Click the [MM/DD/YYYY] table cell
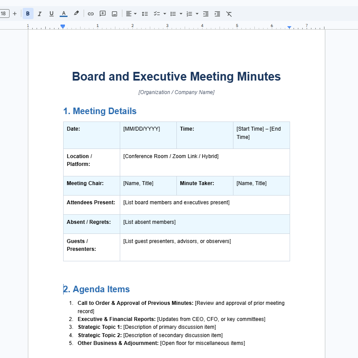The width and height of the screenshot is (358, 358). tap(148, 135)
